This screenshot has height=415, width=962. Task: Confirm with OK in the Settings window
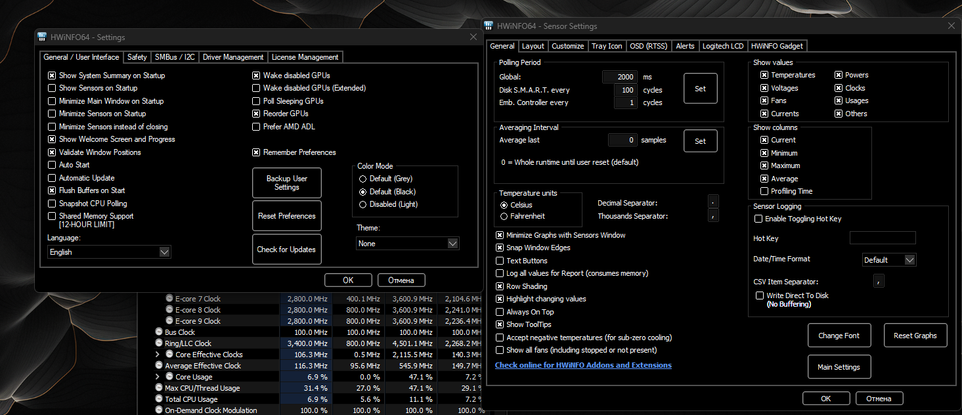click(x=348, y=280)
